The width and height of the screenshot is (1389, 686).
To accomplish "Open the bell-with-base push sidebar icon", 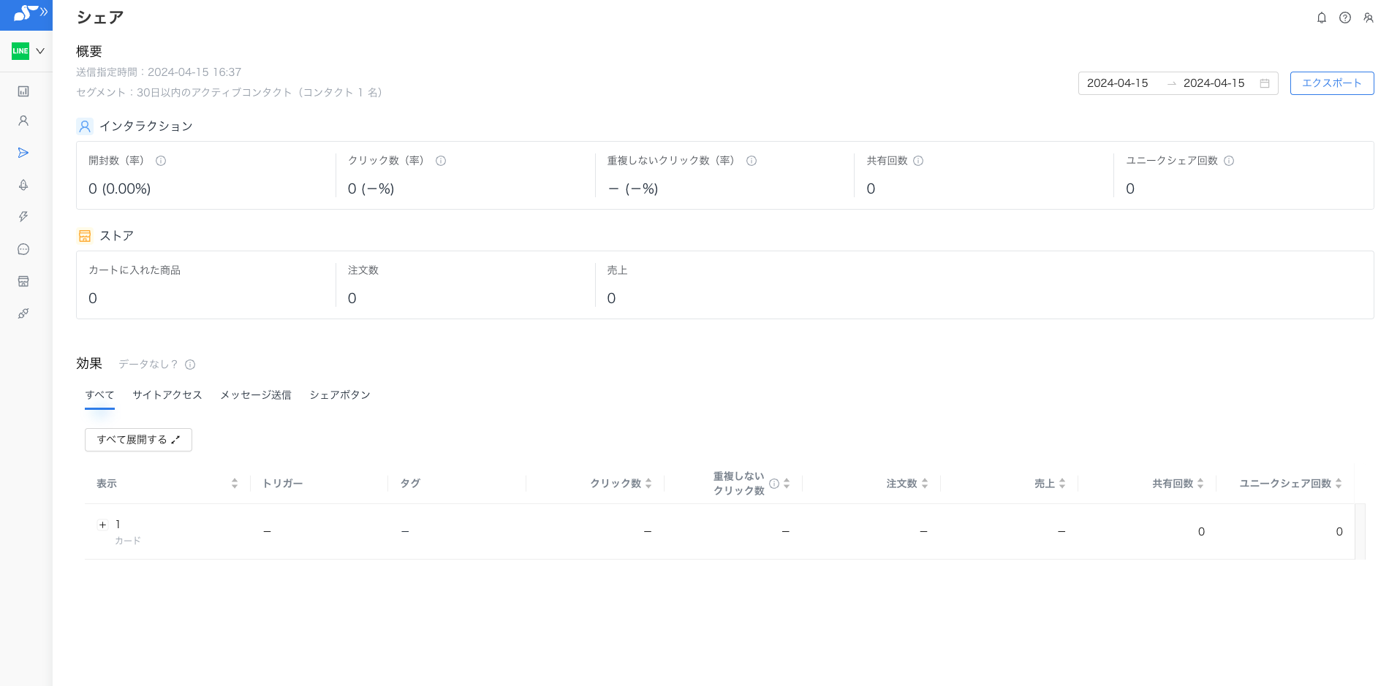I will tap(23, 185).
